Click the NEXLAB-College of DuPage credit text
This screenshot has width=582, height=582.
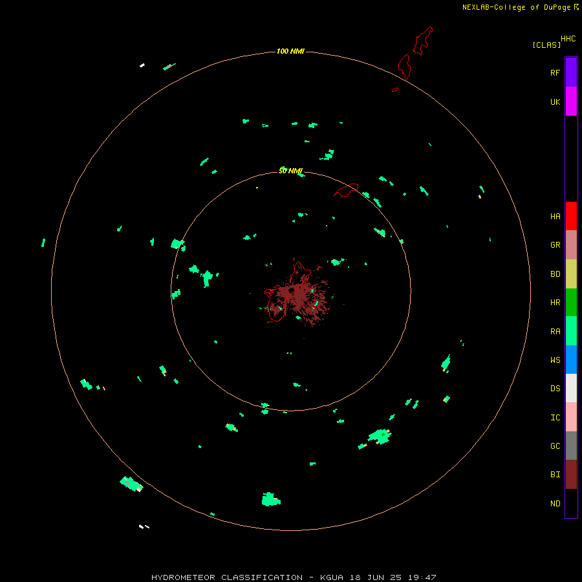coord(516,7)
